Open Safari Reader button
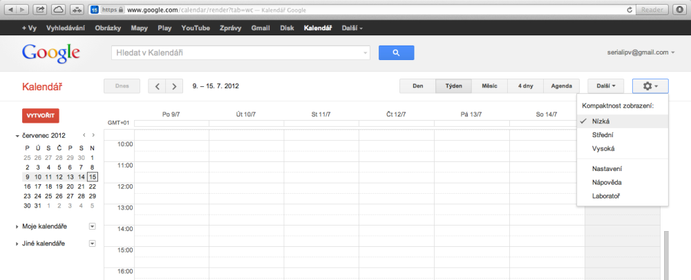The width and height of the screenshot is (691, 280). click(x=652, y=10)
